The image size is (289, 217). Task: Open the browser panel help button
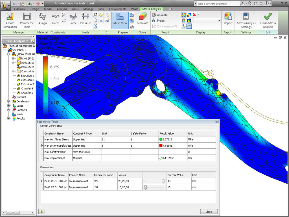pyautogui.click(x=33, y=41)
